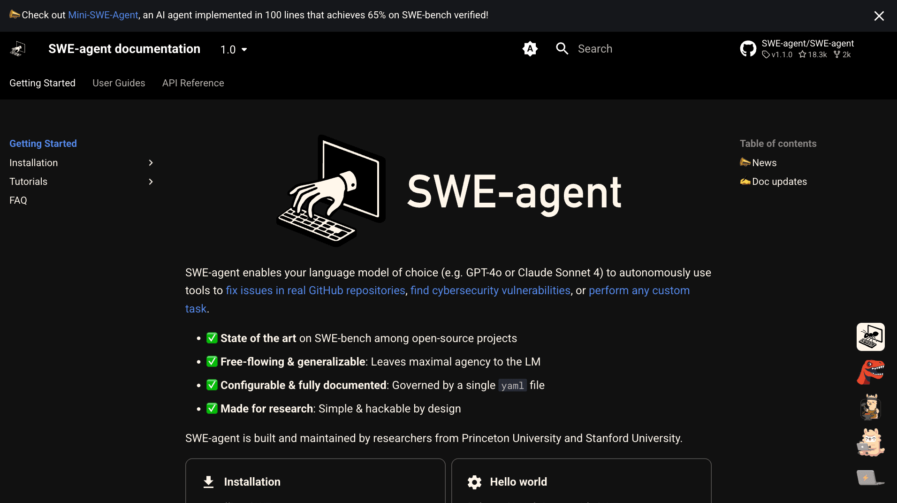Click the gear icon on Hello world card
The height and width of the screenshot is (503, 897).
(474, 482)
